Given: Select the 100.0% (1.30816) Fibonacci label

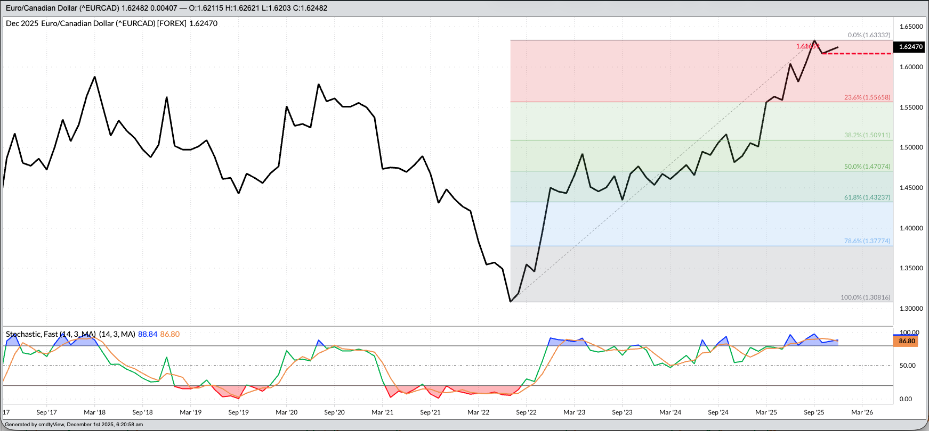Looking at the screenshot, I should 865,297.
